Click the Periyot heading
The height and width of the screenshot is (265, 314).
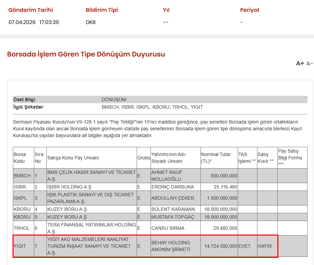click(x=250, y=10)
